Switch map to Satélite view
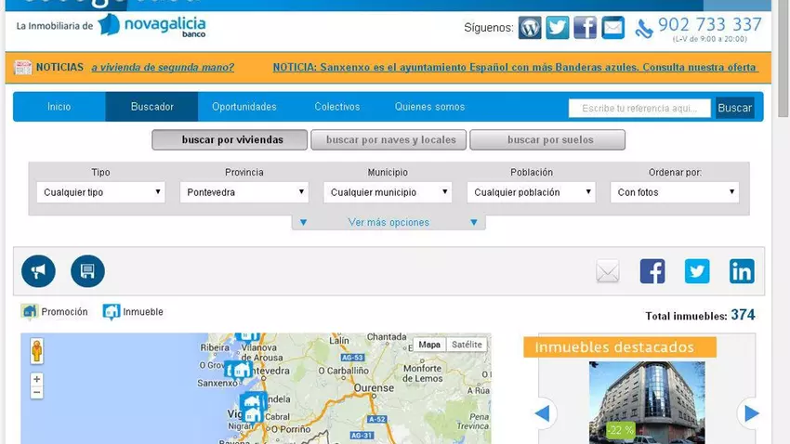790x444 pixels. pyautogui.click(x=467, y=345)
